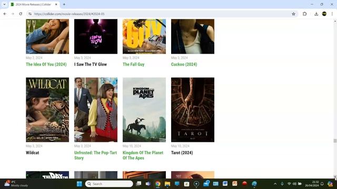Viewport: 337px width, 189px height.
Task: Open the Extensions puzzle icon
Action: coord(304,14)
